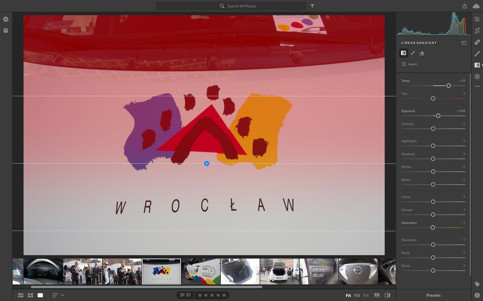Click the Saturation slider handle

point(433,228)
